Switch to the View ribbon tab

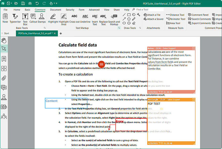click(x=107, y=10)
